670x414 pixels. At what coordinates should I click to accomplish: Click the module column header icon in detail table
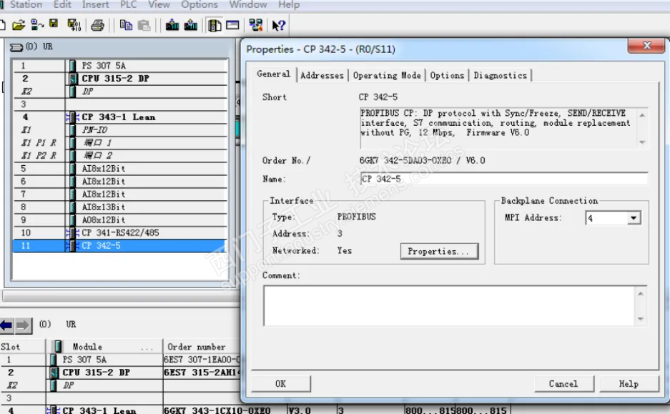(x=58, y=347)
